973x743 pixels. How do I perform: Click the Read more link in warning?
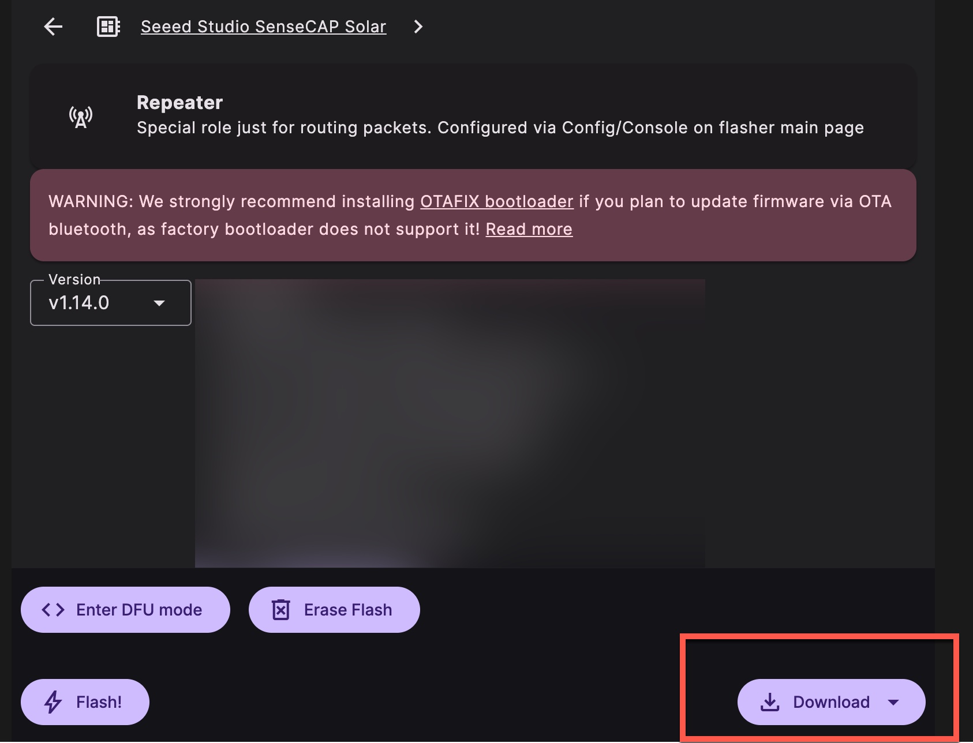(529, 229)
